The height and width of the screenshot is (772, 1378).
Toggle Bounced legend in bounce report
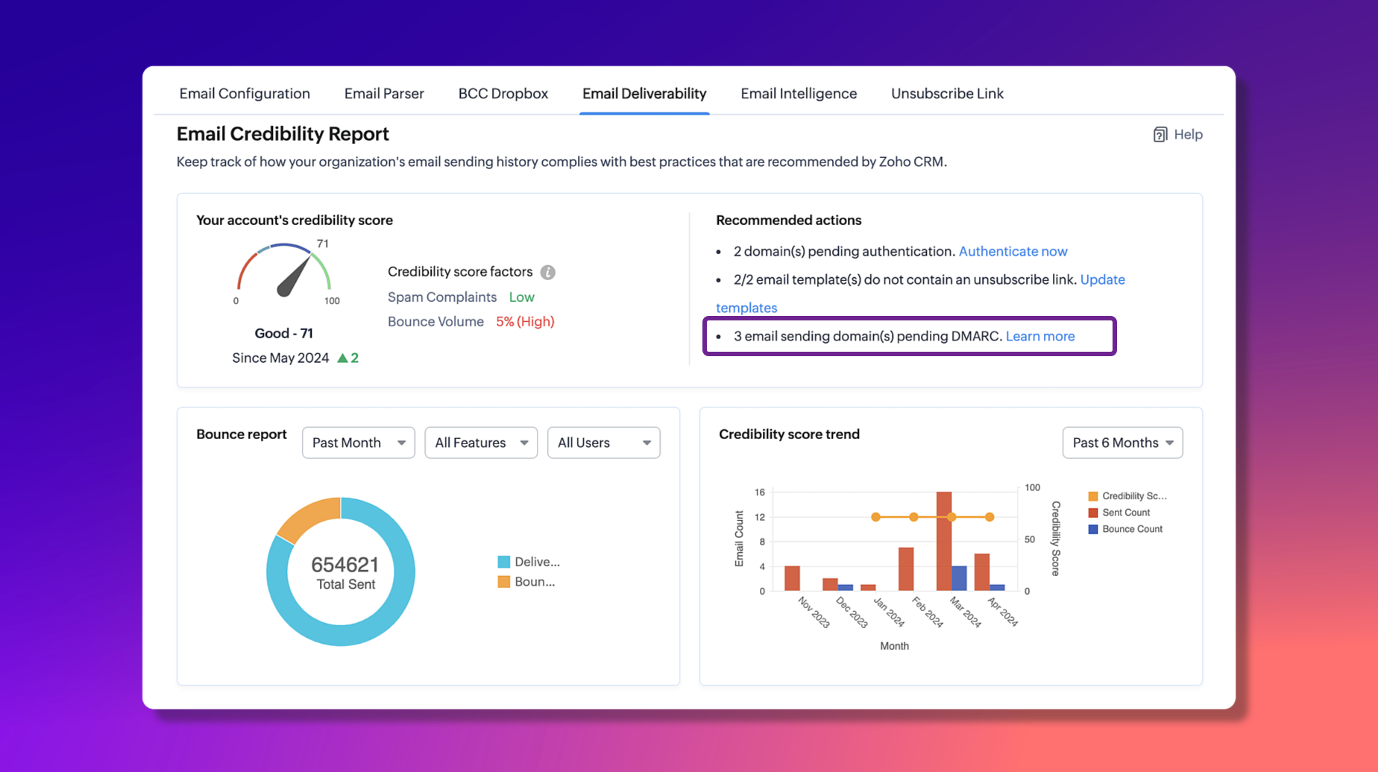(526, 582)
